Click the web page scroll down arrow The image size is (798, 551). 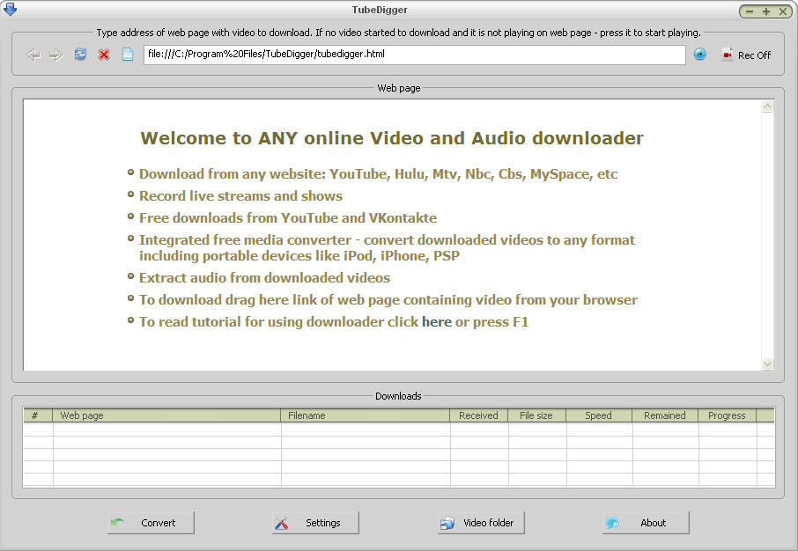click(767, 364)
